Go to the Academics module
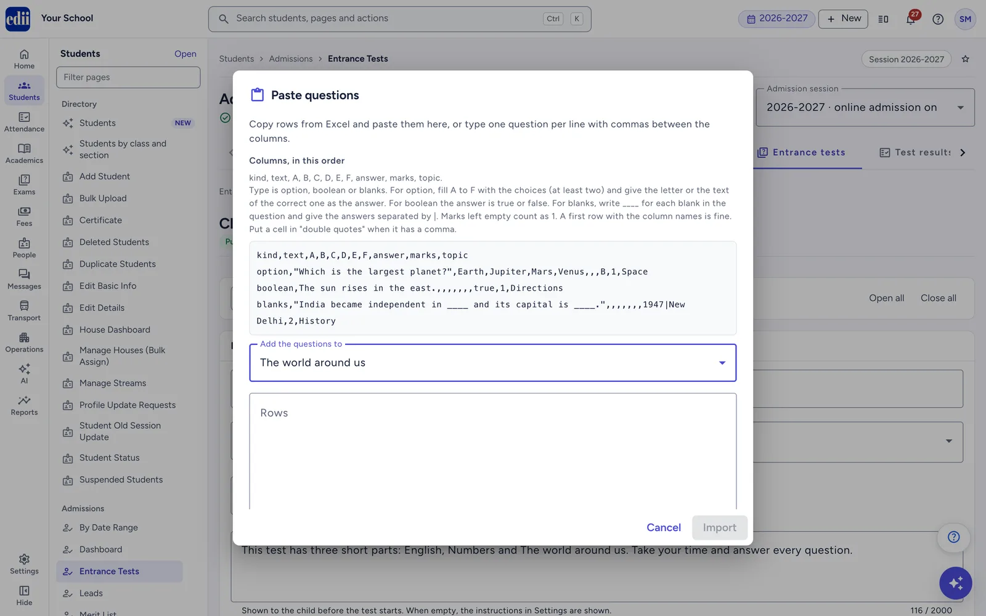The height and width of the screenshot is (616, 986). point(24,153)
